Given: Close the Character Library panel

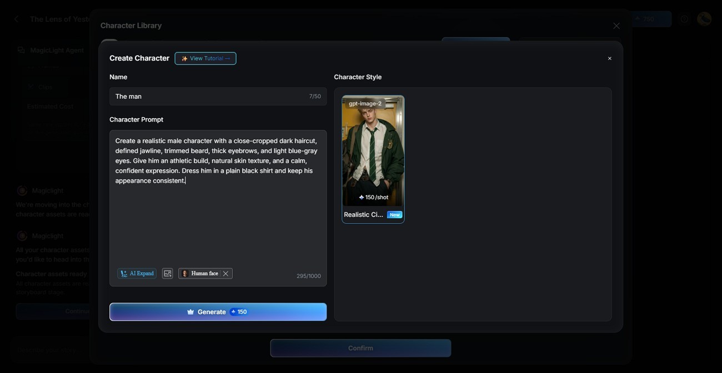Looking at the screenshot, I should click(x=616, y=26).
